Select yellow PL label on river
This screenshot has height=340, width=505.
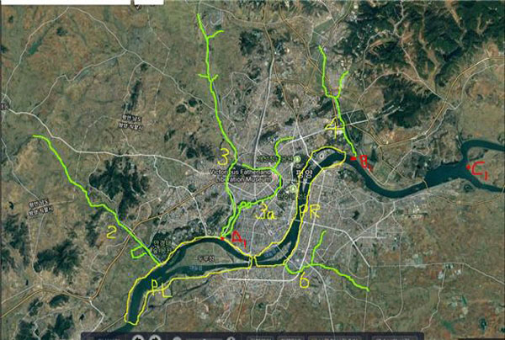pos(161,289)
